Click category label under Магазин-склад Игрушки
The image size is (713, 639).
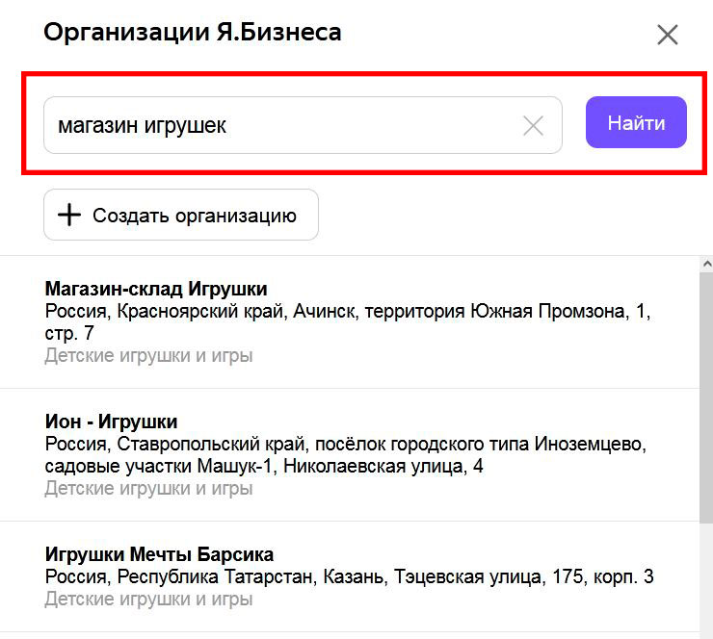(x=148, y=356)
